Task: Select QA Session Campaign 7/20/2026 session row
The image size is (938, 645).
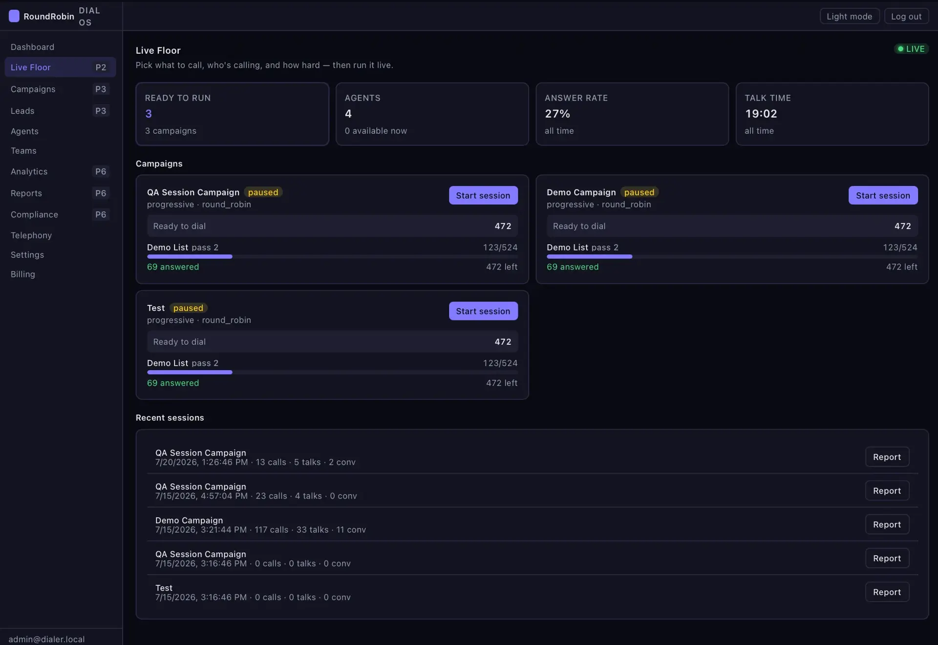Action: [x=532, y=457]
